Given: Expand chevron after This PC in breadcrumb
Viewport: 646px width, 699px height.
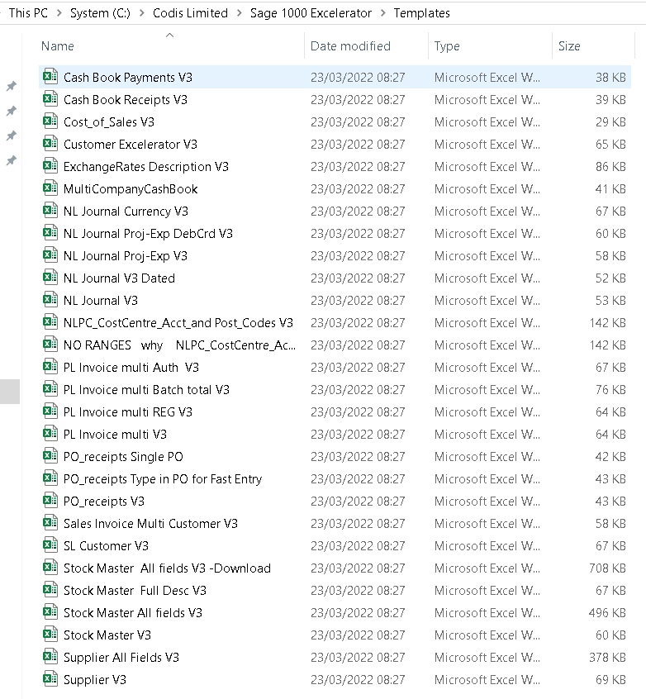Looking at the screenshot, I should (59, 13).
